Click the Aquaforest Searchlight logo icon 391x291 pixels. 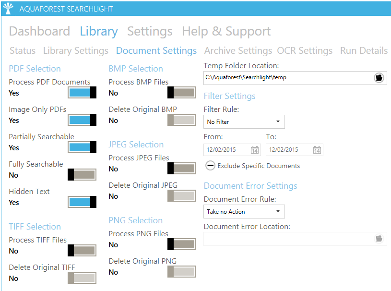point(8,9)
